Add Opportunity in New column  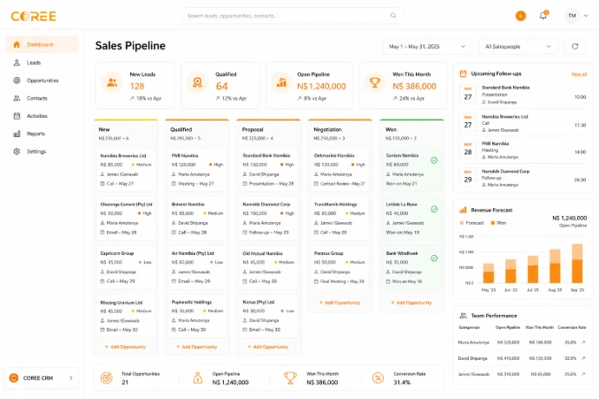click(125, 347)
